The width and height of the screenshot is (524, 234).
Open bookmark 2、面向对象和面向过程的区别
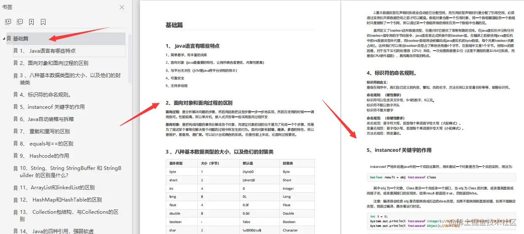[x=54, y=63]
